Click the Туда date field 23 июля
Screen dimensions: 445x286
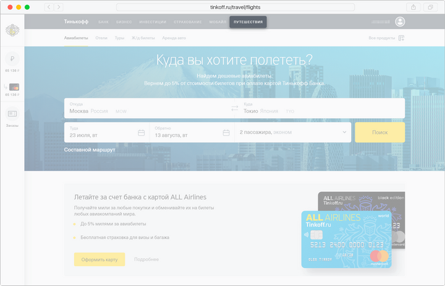tap(107, 132)
